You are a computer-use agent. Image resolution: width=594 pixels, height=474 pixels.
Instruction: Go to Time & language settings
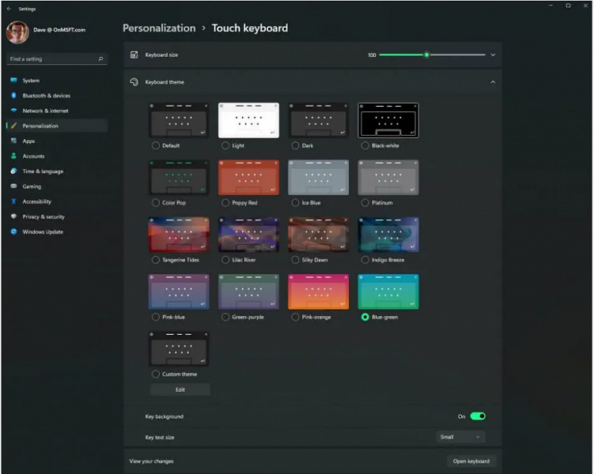[43, 171]
